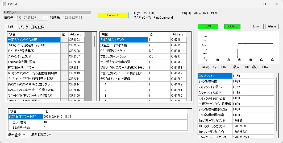Click the value cell for バックアップ電池異常
The width and height of the screenshot is (283, 143).
point(64,51)
